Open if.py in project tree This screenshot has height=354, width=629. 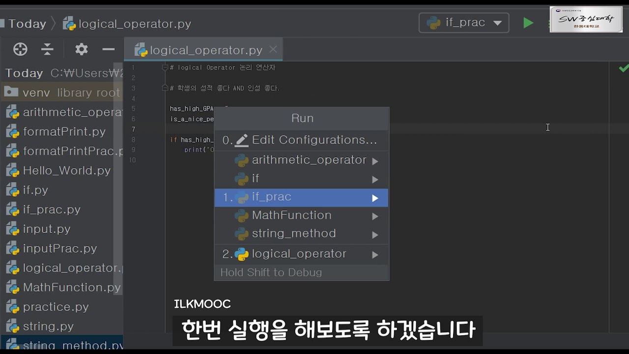coord(61,190)
